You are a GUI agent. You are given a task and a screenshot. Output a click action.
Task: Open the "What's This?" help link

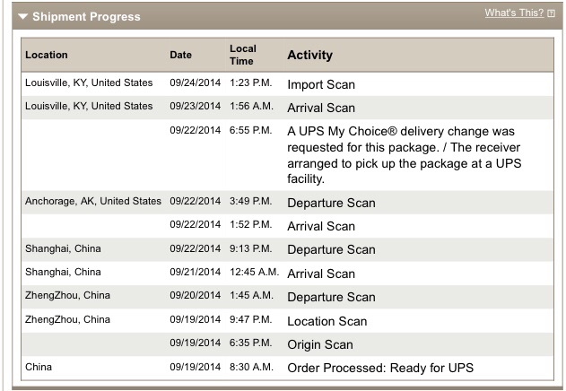coord(513,13)
